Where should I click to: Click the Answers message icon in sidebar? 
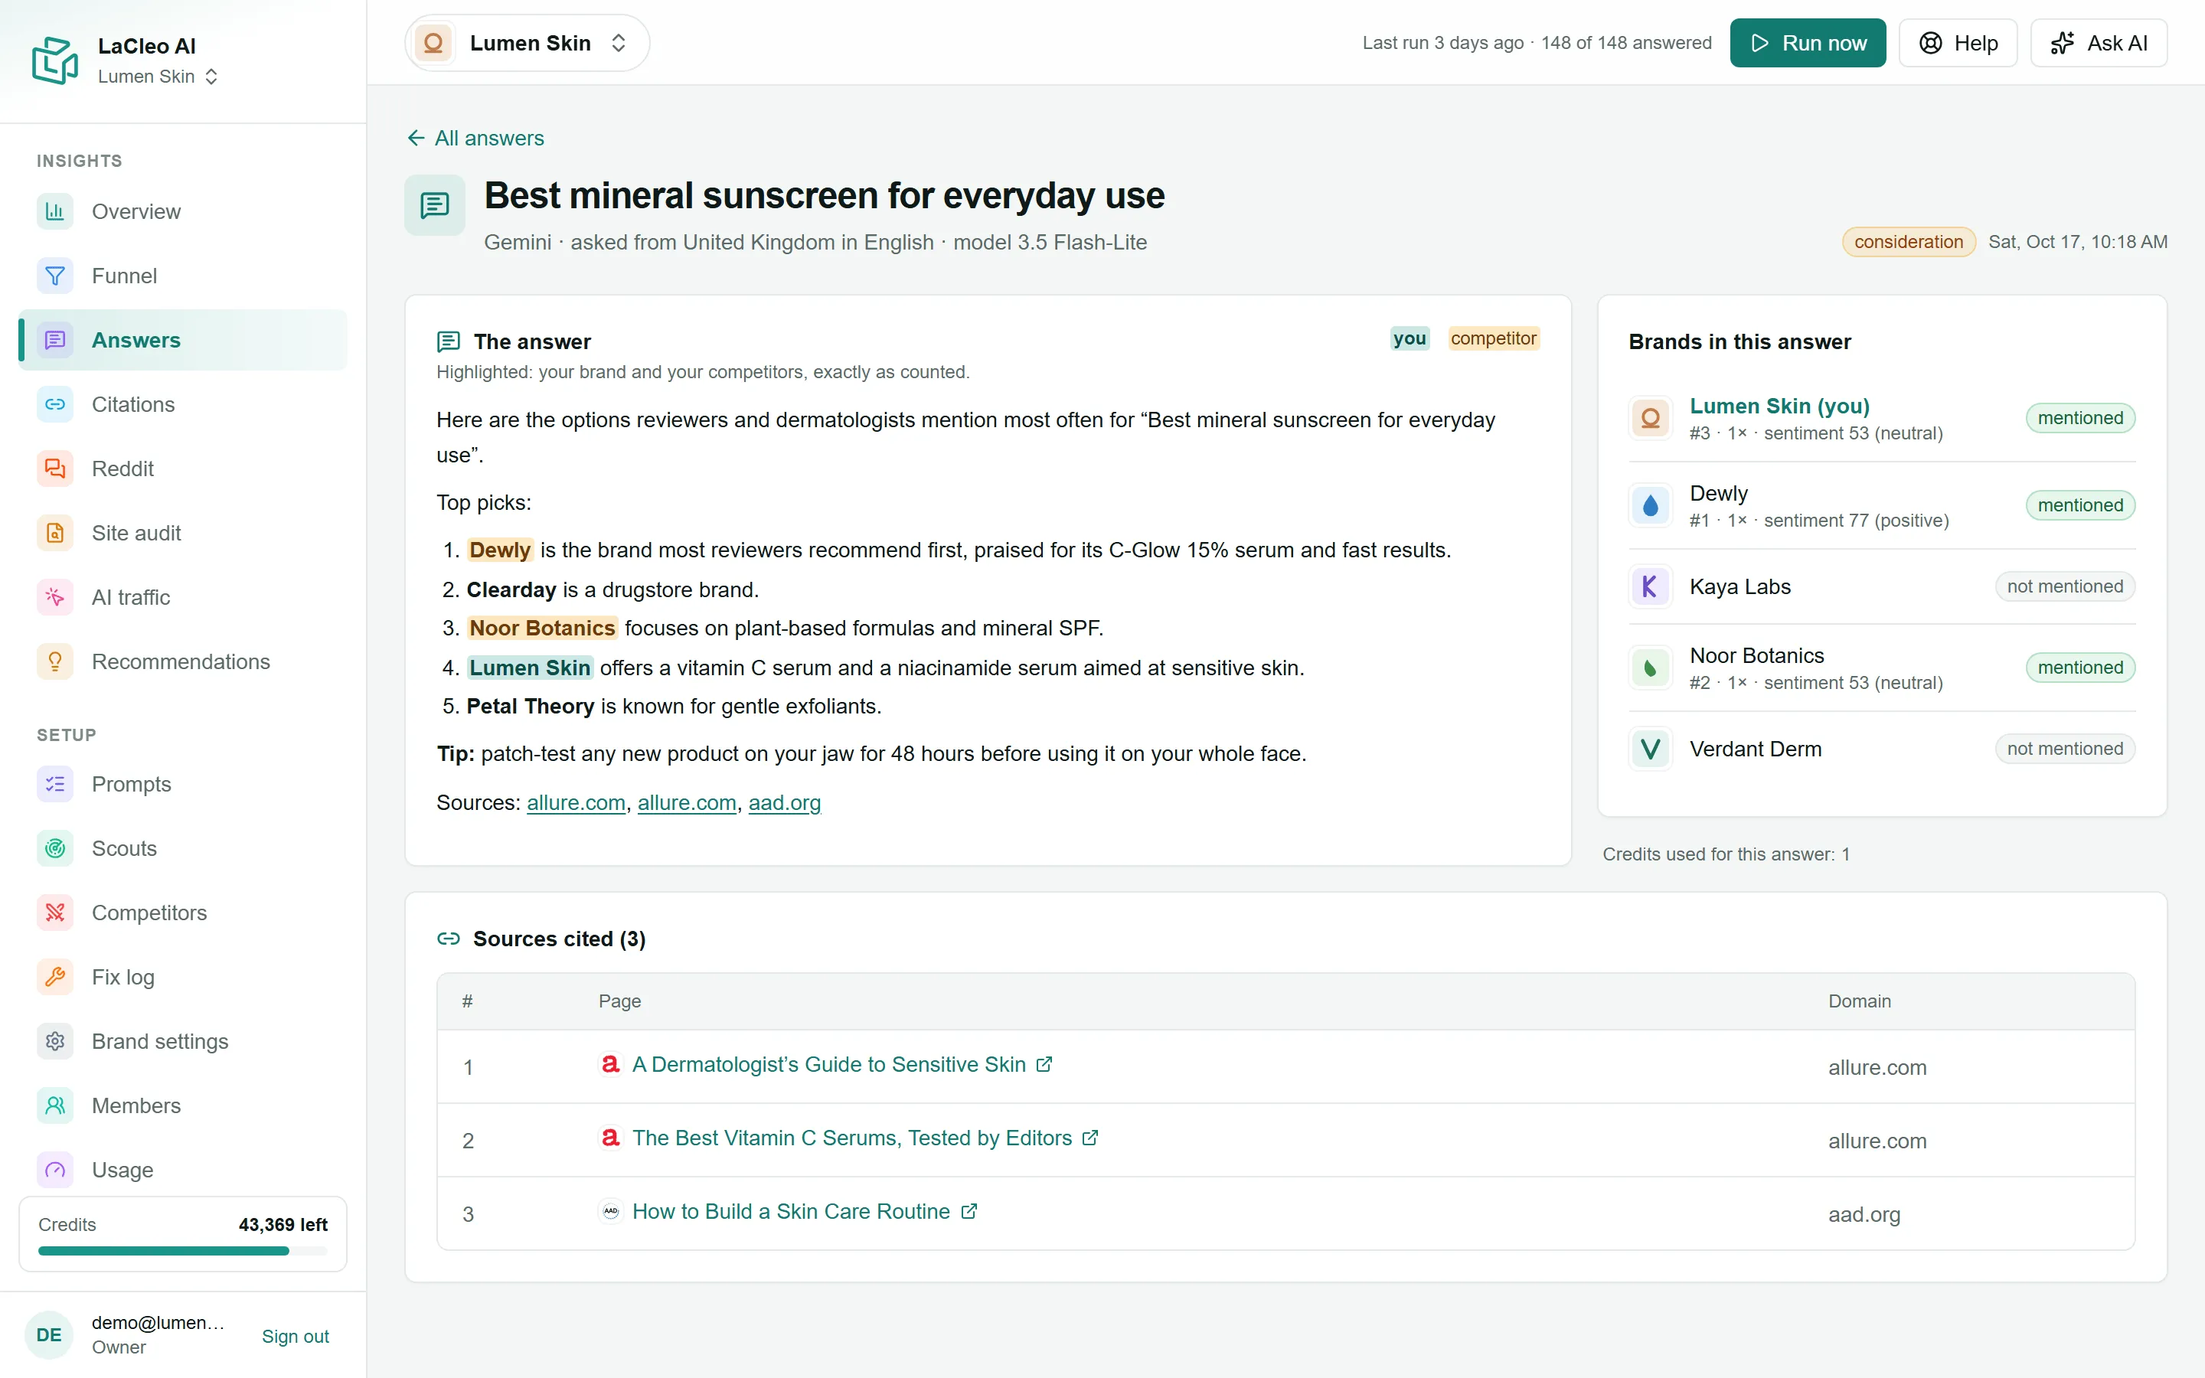(54, 340)
